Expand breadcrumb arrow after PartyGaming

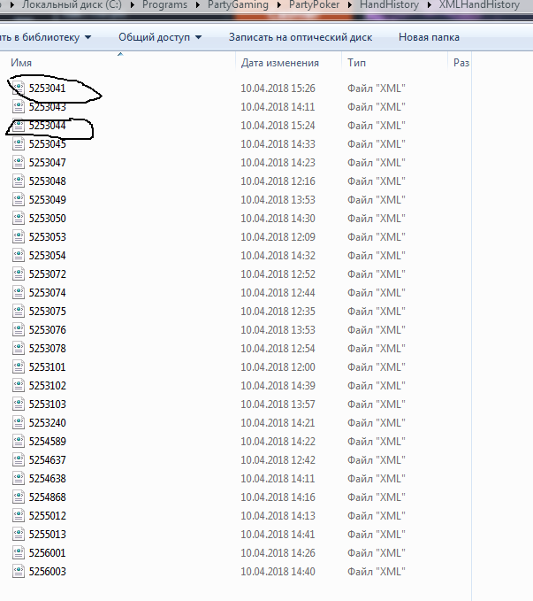click(x=278, y=5)
